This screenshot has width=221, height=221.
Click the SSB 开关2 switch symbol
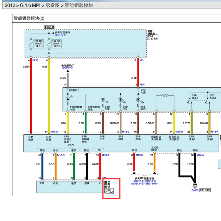click(x=207, y=101)
